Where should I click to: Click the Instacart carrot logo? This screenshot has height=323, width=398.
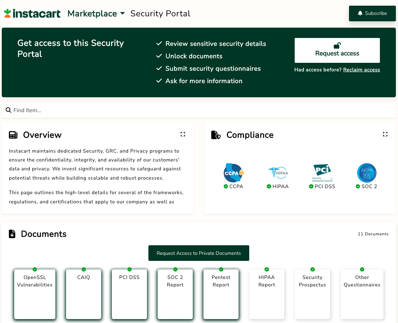[x=32, y=13]
